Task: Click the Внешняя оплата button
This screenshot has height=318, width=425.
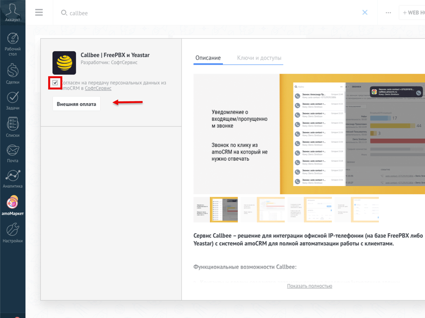Action: [x=76, y=104]
